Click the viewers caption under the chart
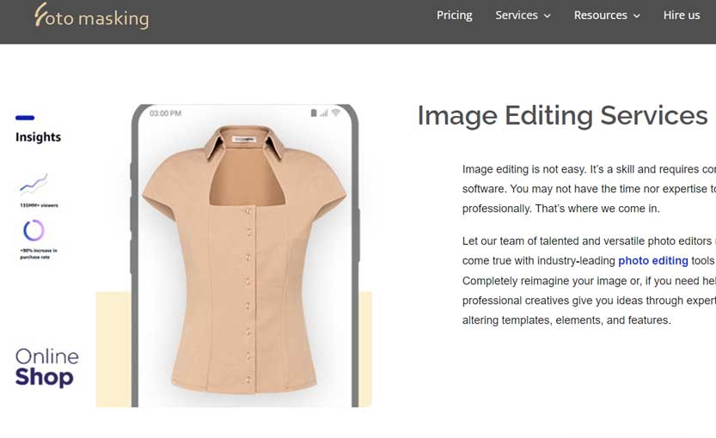This screenshot has width=716, height=438. 39,205
